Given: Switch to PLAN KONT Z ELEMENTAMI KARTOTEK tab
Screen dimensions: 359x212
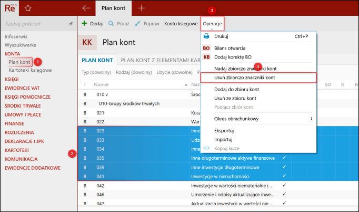Looking at the screenshot, I should point(160,60).
